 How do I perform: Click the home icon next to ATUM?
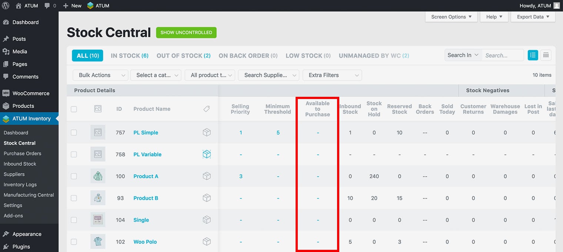(19, 6)
